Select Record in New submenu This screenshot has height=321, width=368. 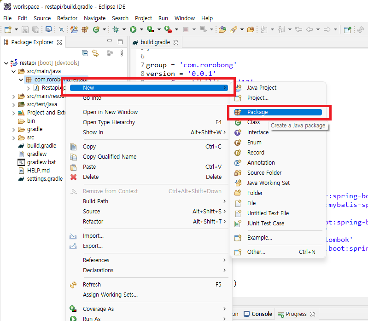pos(278,153)
